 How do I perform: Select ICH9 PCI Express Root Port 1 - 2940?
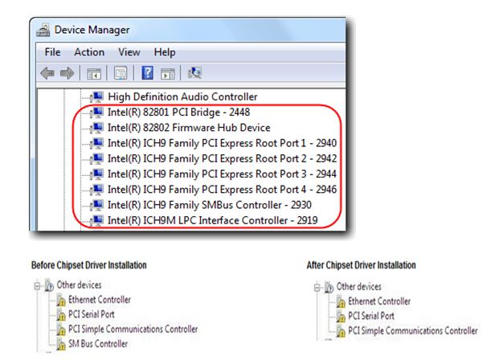(x=222, y=143)
